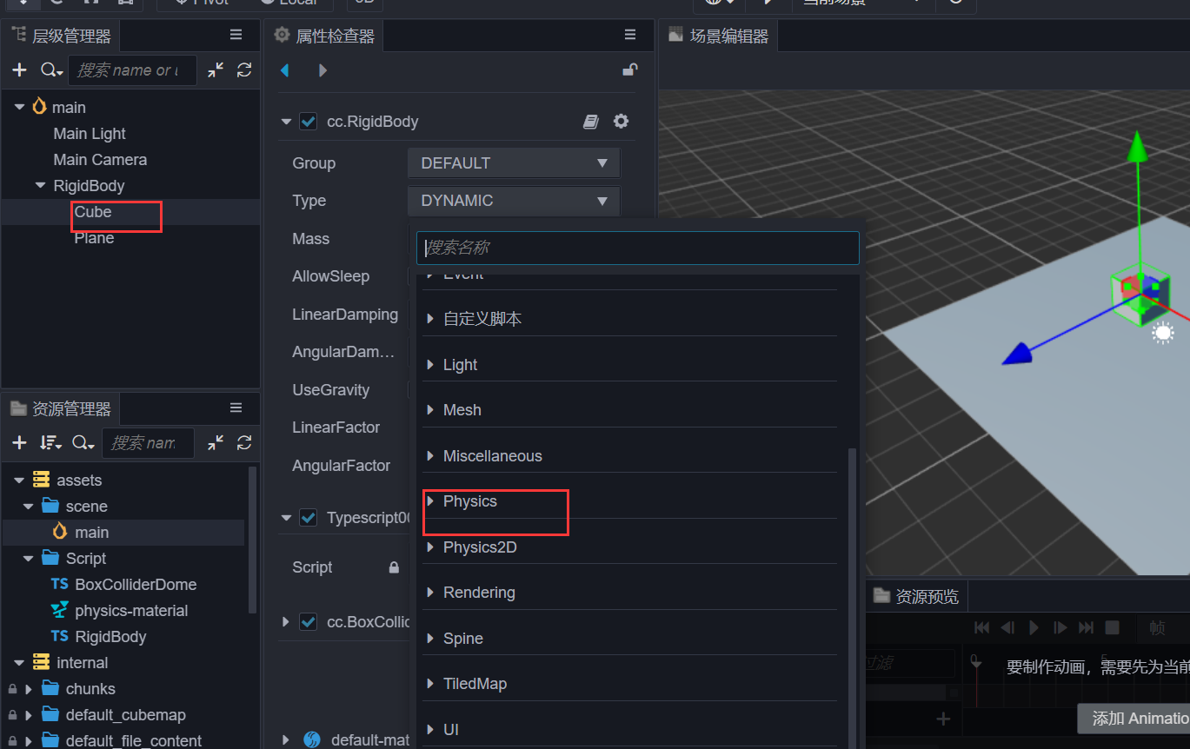Expand the Physics category in component list

[x=470, y=501]
